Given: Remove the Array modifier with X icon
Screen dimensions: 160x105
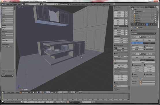Looking at the screenshot, I should pyautogui.click(x=154, y=54).
